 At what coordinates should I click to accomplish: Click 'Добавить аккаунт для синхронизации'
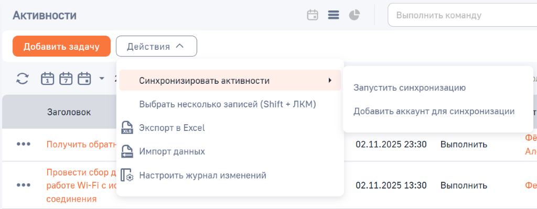pyautogui.click(x=434, y=112)
